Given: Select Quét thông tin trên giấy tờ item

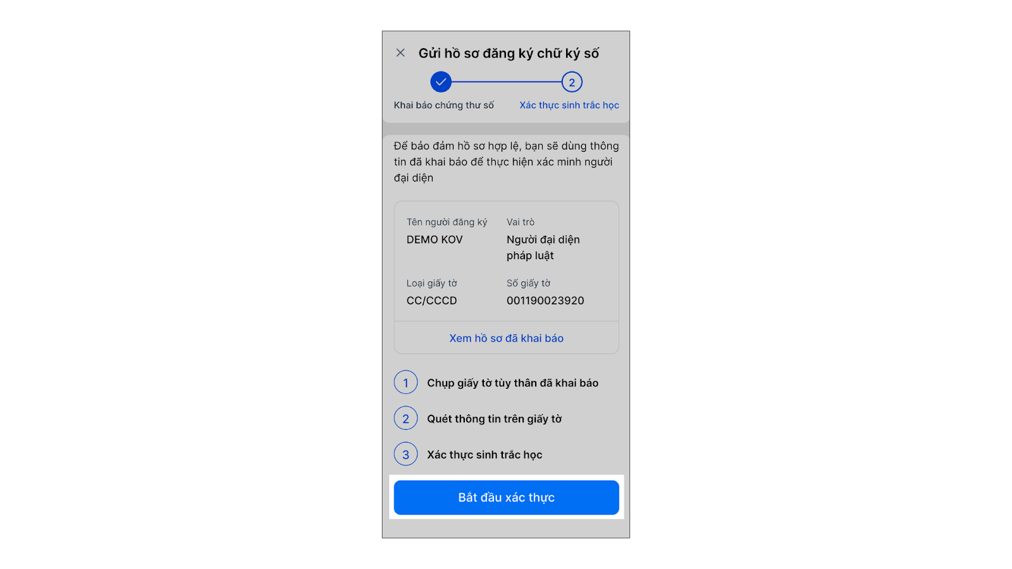Looking at the screenshot, I should pos(495,419).
